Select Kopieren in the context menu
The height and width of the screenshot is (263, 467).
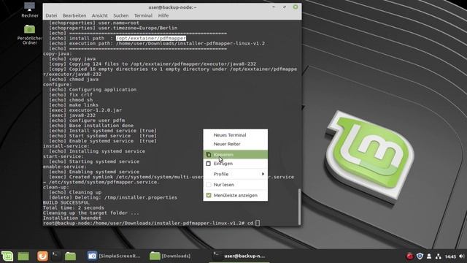pyautogui.click(x=235, y=154)
